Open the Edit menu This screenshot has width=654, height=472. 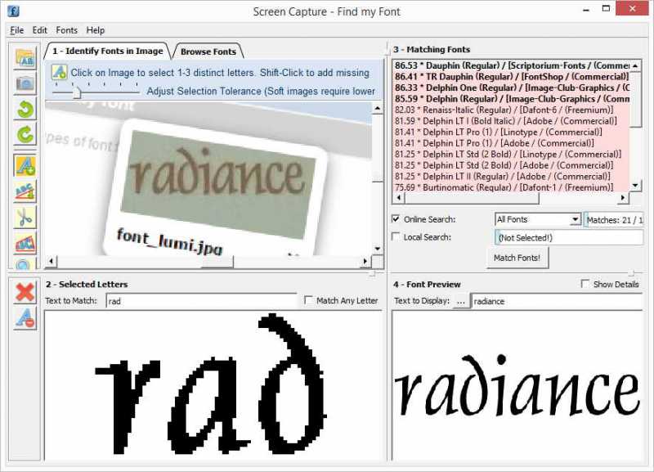pyautogui.click(x=39, y=30)
